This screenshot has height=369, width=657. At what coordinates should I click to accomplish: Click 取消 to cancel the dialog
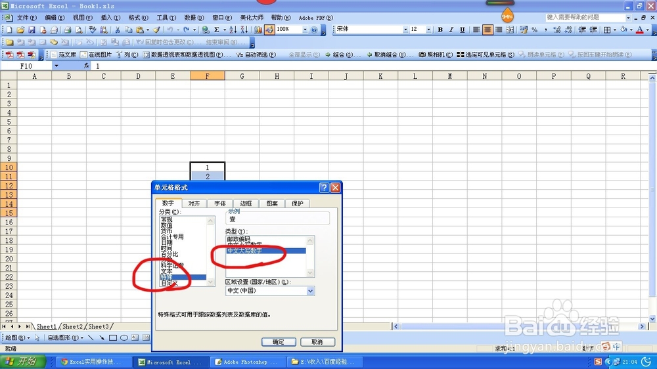tap(317, 342)
